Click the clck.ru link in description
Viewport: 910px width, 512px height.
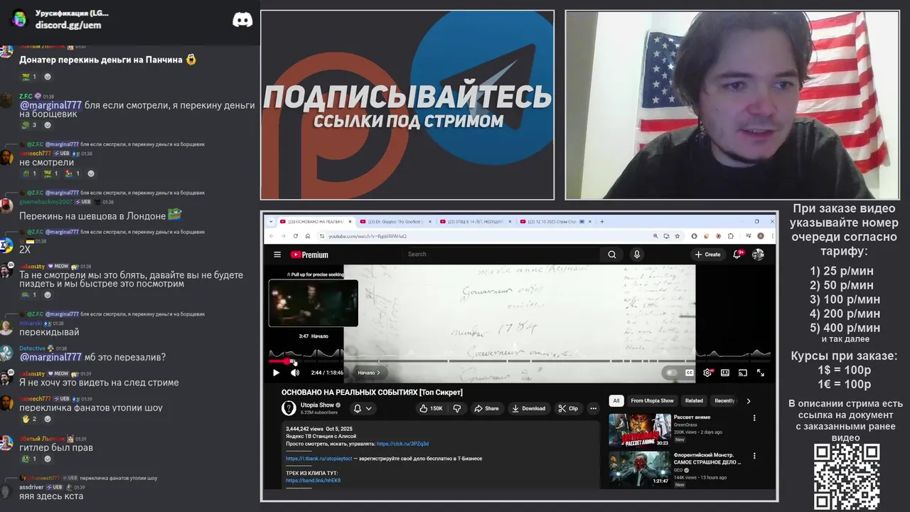(402, 443)
